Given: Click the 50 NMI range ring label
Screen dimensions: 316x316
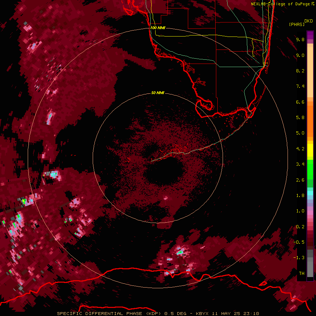Looking at the screenshot, I should point(158,93).
